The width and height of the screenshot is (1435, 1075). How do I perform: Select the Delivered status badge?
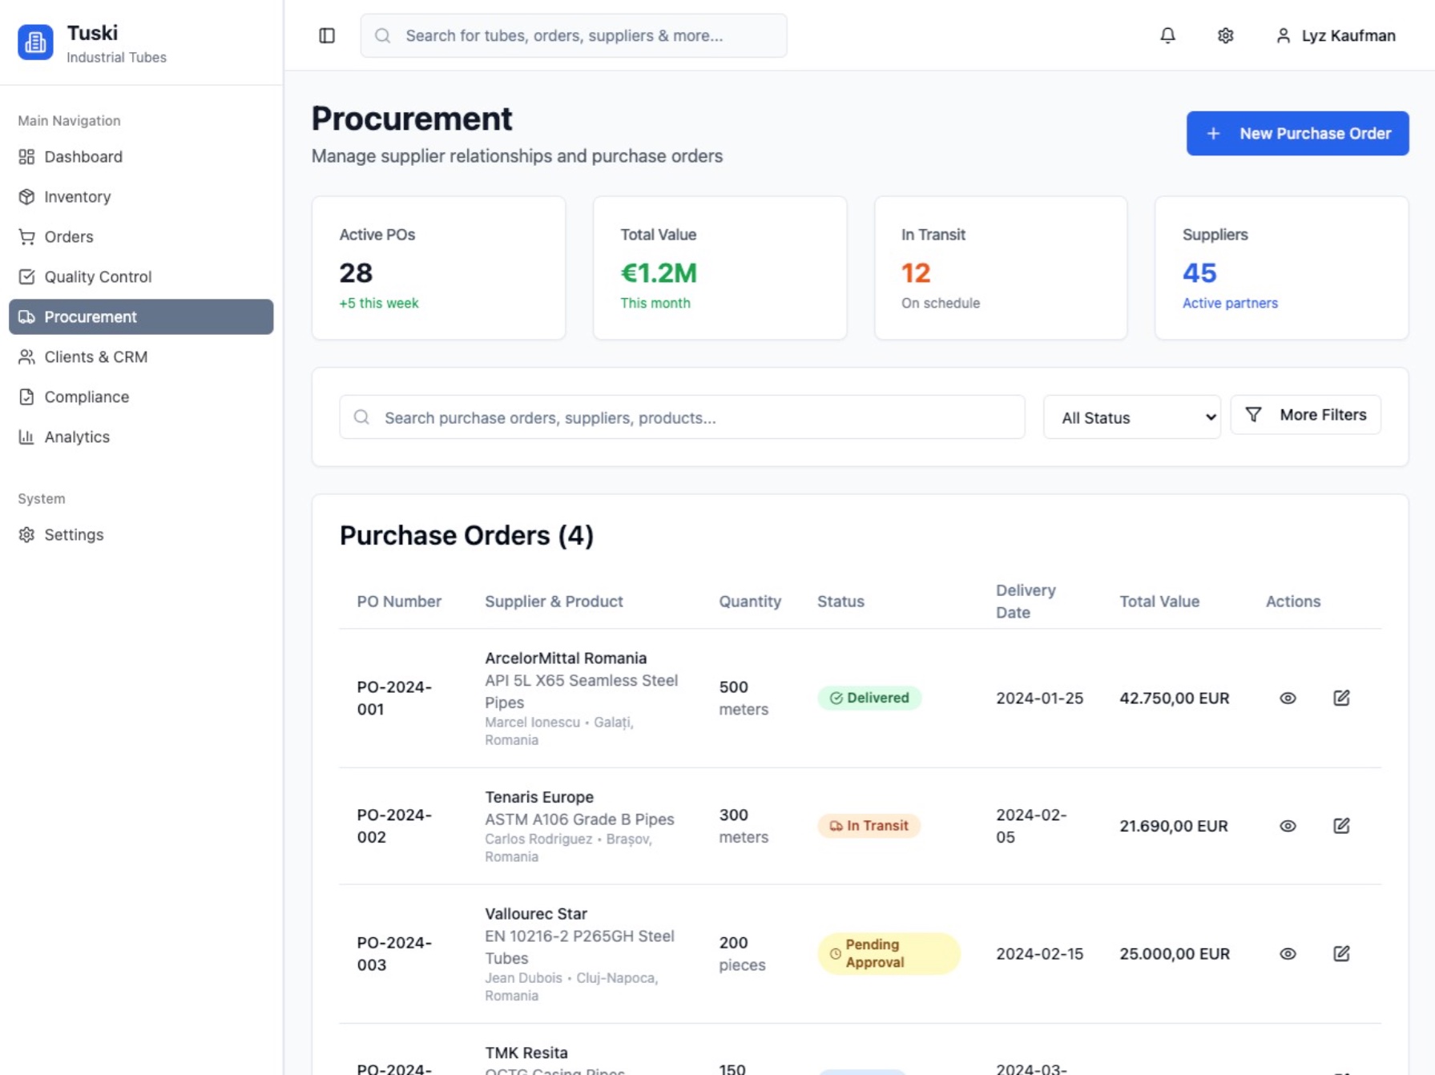[869, 698]
